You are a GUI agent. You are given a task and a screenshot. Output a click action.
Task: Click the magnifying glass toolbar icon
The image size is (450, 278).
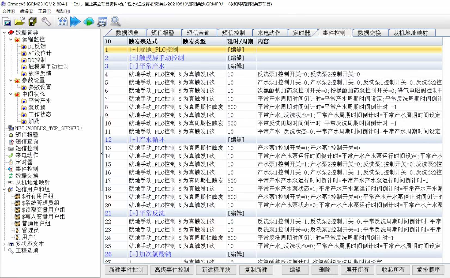click(116, 22)
